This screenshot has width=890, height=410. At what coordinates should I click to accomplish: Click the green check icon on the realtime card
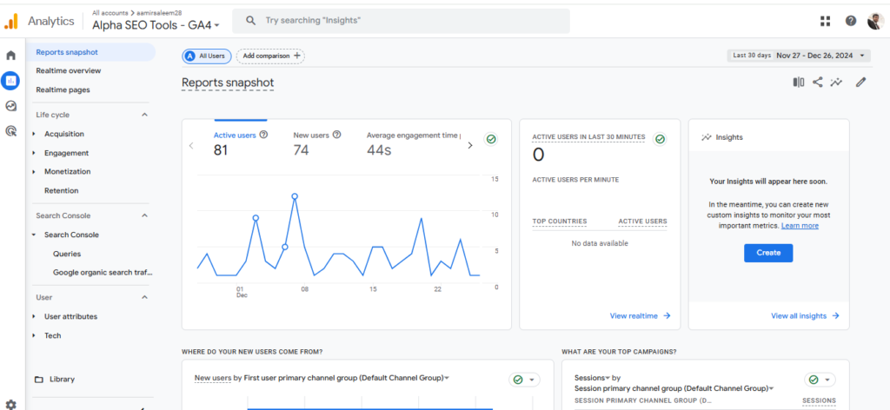pyautogui.click(x=660, y=139)
